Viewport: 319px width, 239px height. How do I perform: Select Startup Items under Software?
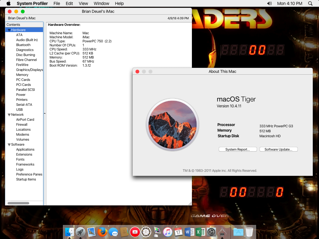26,179
